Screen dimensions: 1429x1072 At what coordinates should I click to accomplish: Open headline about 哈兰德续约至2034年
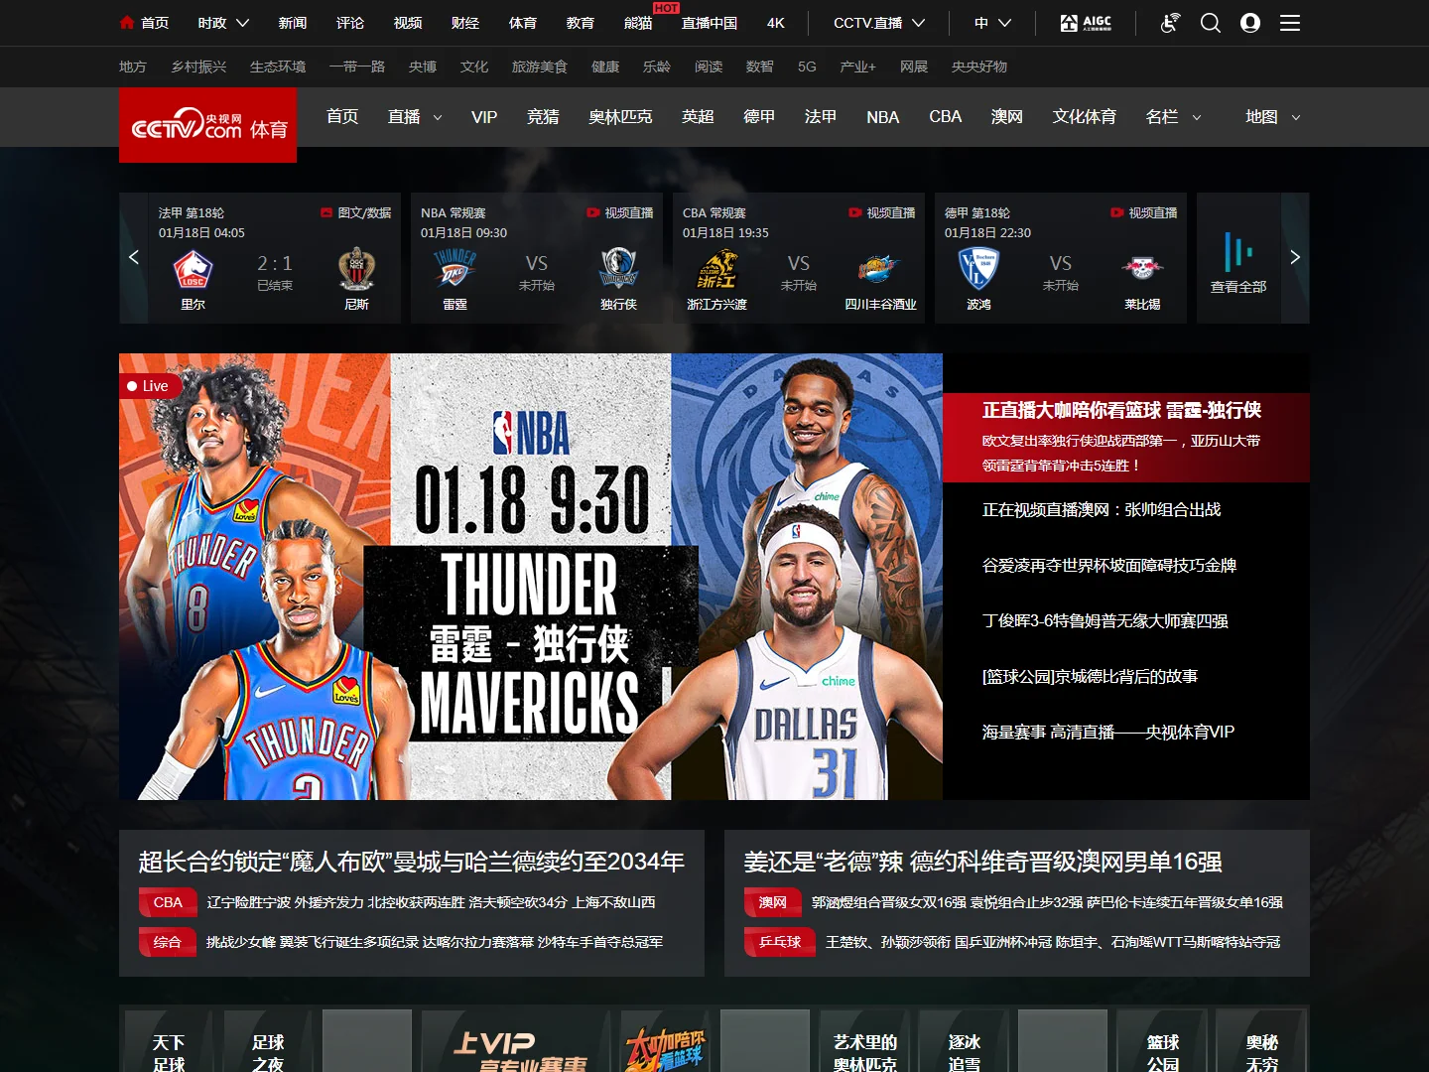pos(412,862)
